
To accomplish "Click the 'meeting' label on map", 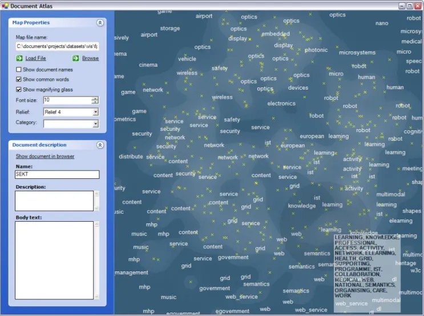I will (412, 169).
